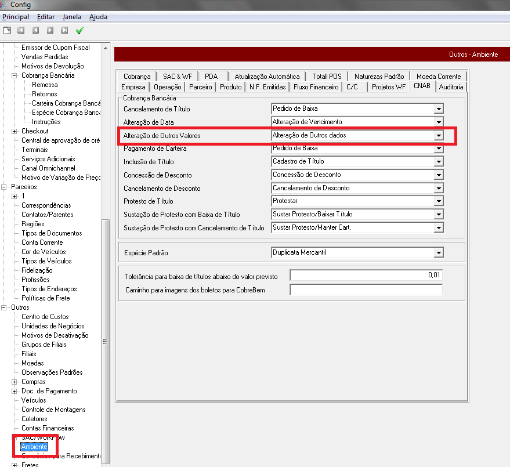Open Espécie Padrão dropdown
Screen dimensions: 510x467
[x=439, y=253]
